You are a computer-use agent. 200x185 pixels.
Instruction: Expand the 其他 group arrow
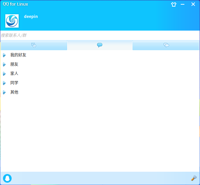coord(4,92)
